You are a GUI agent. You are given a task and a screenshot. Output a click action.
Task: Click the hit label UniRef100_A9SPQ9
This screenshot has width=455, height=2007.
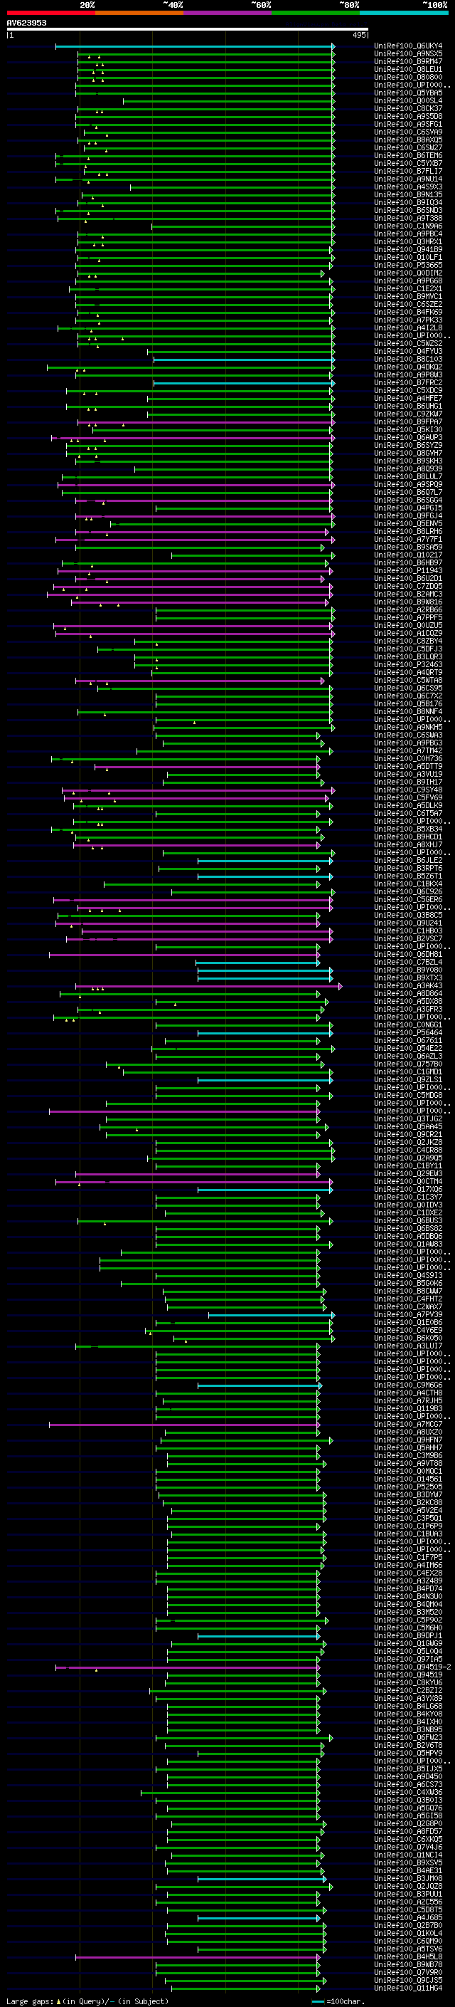pos(408,485)
